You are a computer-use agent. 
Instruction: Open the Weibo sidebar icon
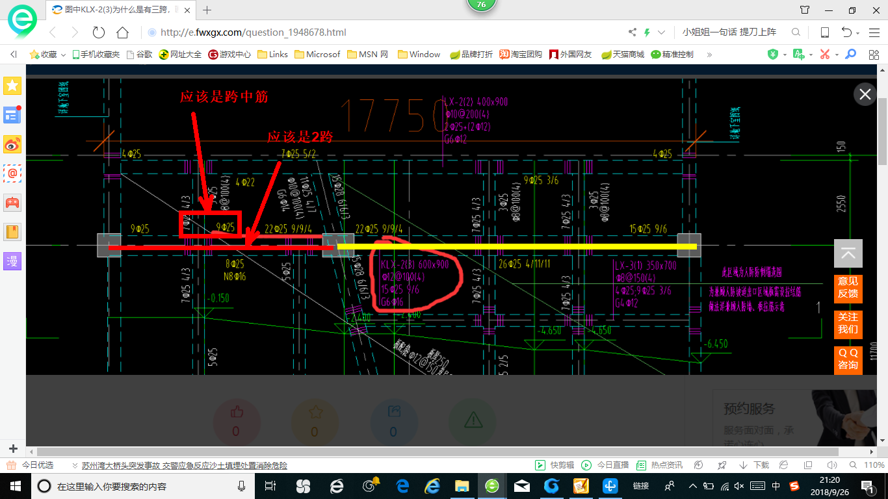(x=13, y=144)
